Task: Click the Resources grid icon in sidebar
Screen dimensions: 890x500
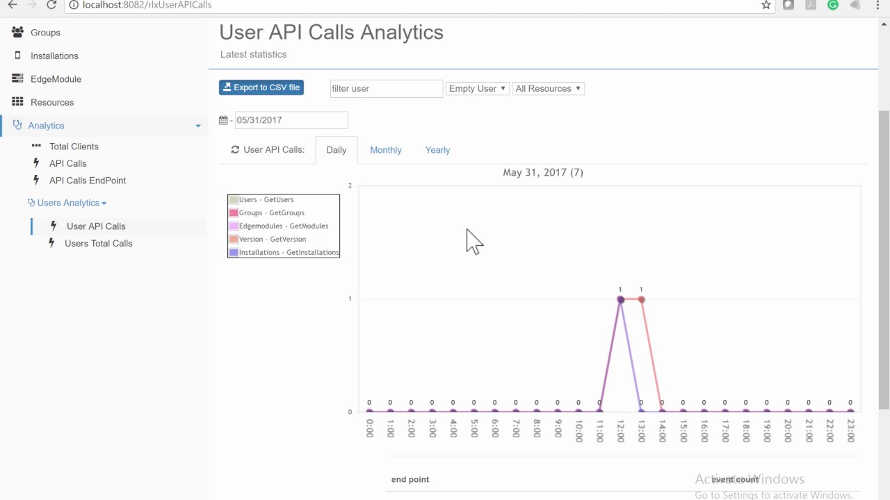Action: point(17,102)
